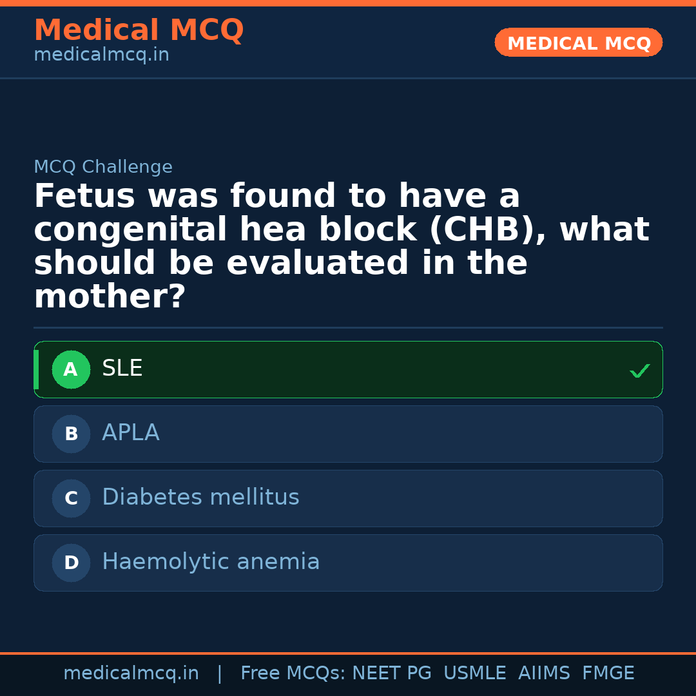Choose the APLA answer option
696x696 pixels.
348,434
